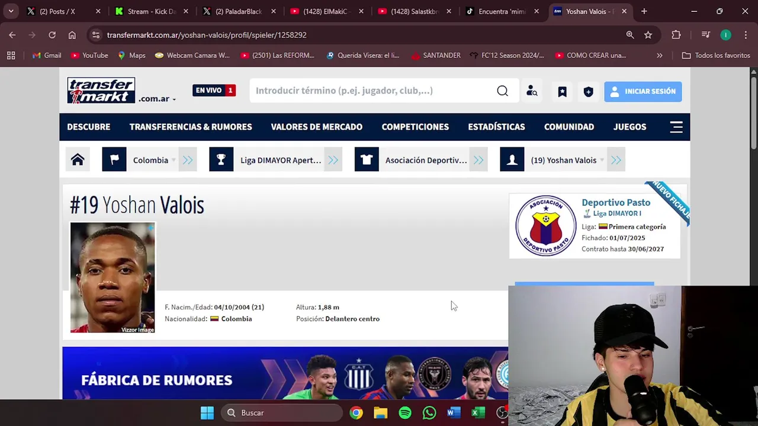This screenshot has width=758, height=426.
Task: Click the Deportivo Pasto club crest
Action: click(545, 225)
